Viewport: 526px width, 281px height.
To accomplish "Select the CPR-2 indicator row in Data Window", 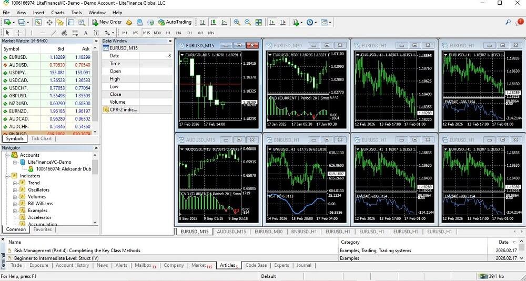I will click(x=137, y=109).
